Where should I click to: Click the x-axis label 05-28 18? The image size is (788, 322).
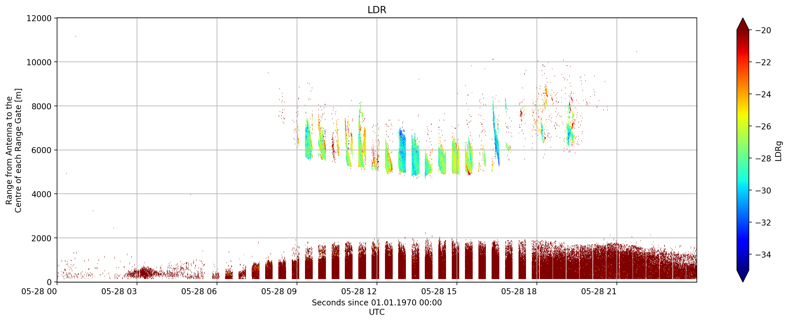(519, 291)
